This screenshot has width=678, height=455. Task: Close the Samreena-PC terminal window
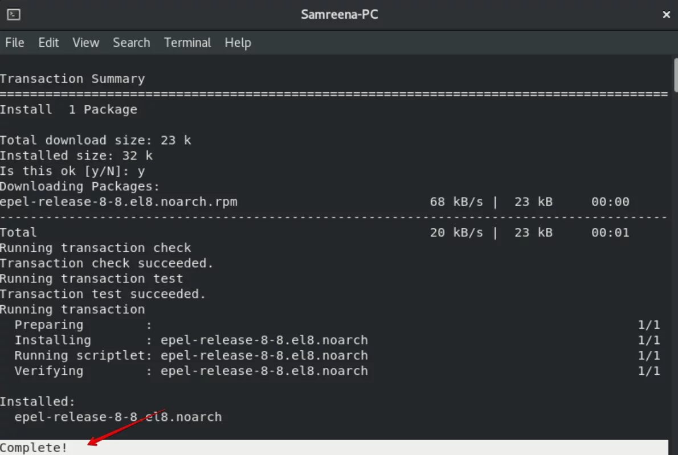click(667, 15)
